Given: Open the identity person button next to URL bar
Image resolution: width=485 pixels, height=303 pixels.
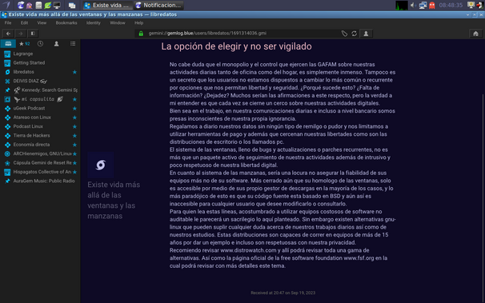Looking at the screenshot, I should point(366,34).
